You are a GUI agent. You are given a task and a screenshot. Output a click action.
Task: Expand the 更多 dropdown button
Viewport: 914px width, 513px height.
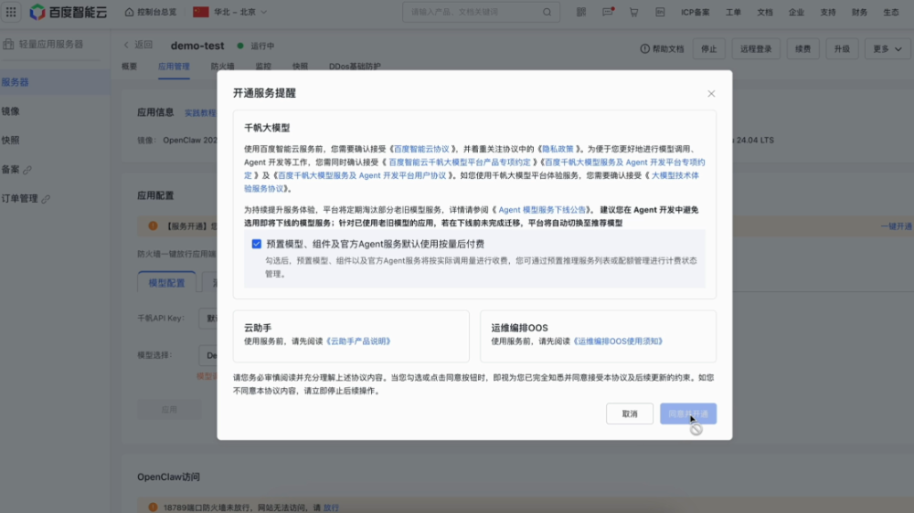(x=886, y=48)
